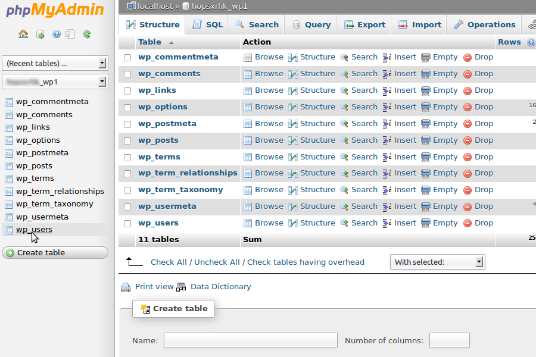Click the Data Dictionary icon
536x357 pixels.
pyautogui.click(x=181, y=287)
